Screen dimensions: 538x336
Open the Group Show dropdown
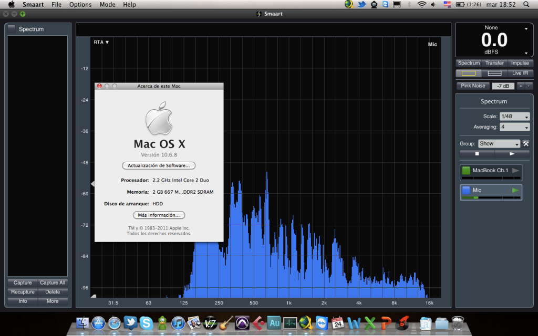tap(499, 144)
